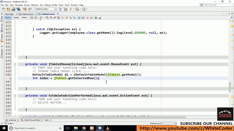Click the Windows taskbar search box

[x=35, y=128]
